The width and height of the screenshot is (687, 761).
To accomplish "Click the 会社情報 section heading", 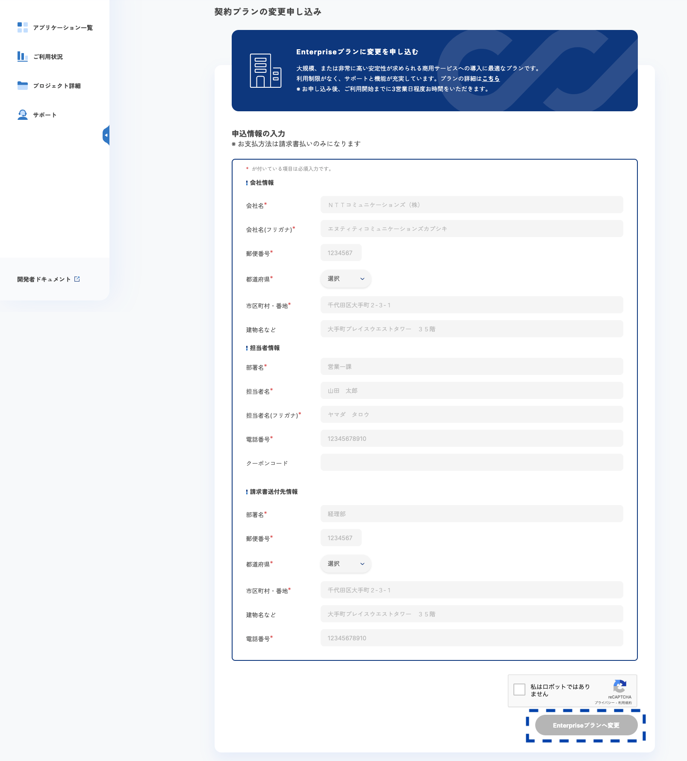I will [x=262, y=183].
